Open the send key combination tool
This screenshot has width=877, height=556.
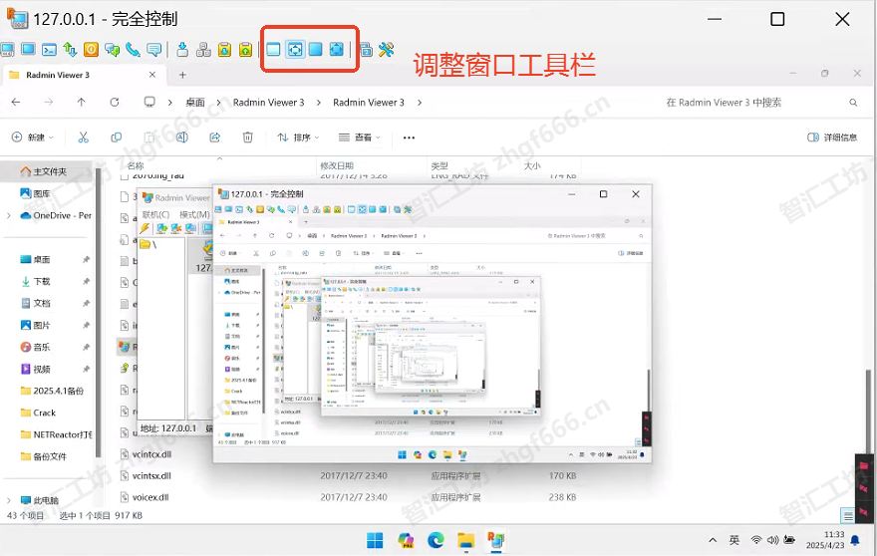(203, 50)
